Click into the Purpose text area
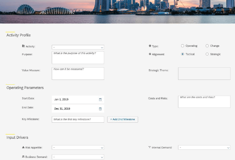235x160 pixels. pos(78,58)
